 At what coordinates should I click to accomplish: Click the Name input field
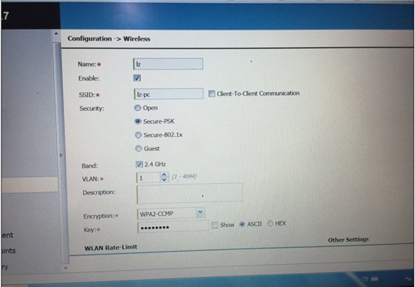pyautogui.click(x=168, y=64)
